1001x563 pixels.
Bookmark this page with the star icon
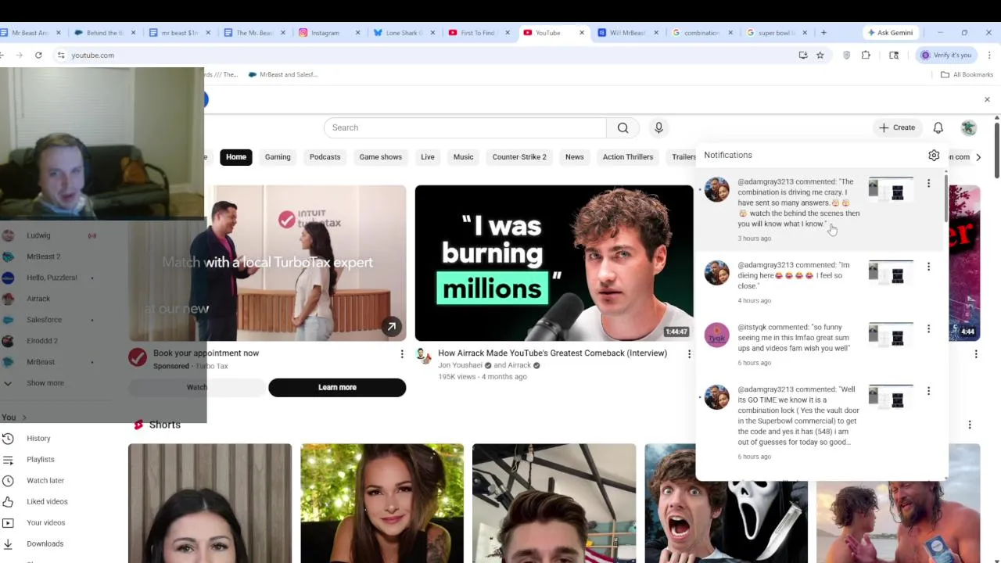[820, 55]
